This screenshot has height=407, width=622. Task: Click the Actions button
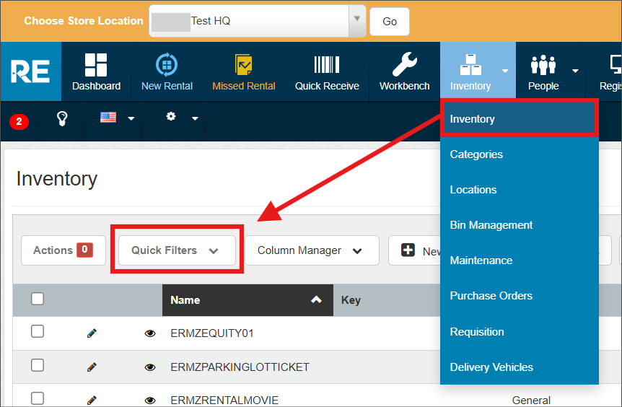(x=63, y=250)
